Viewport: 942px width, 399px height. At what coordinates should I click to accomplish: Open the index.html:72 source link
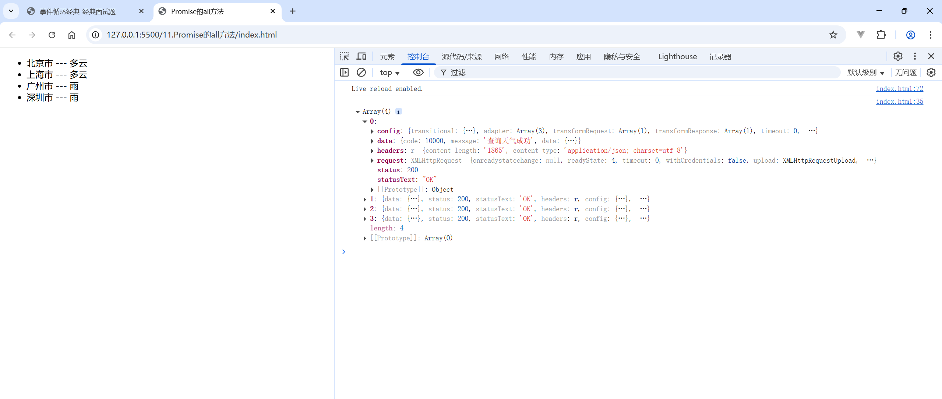899,89
